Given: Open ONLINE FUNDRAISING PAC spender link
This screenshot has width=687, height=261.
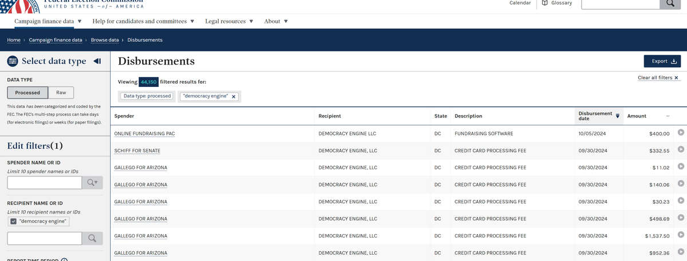Looking at the screenshot, I should click(144, 133).
